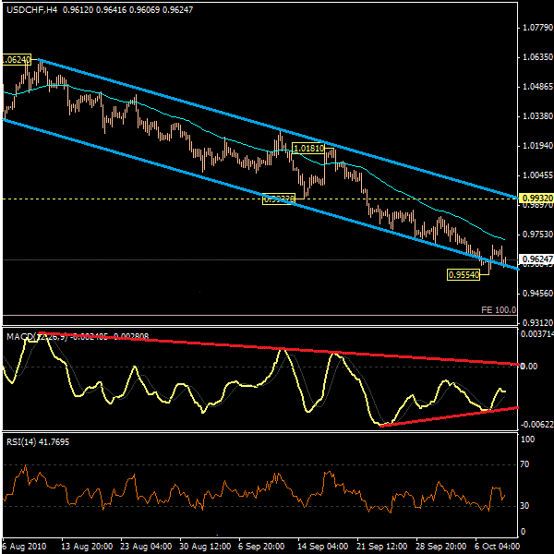Click the 6 Aug 2010 time label
The image size is (554, 554).
(24, 547)
